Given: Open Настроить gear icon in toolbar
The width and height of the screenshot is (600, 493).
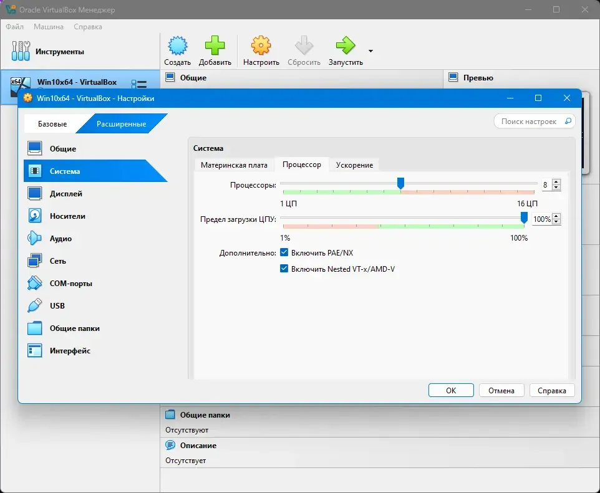Looking at the screenshot, I should [261, 45].
